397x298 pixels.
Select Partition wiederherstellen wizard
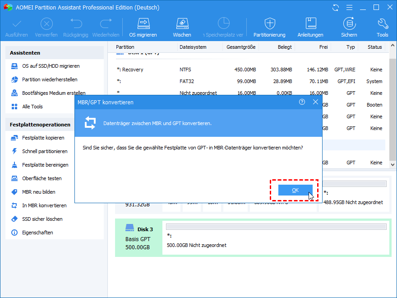50,79
